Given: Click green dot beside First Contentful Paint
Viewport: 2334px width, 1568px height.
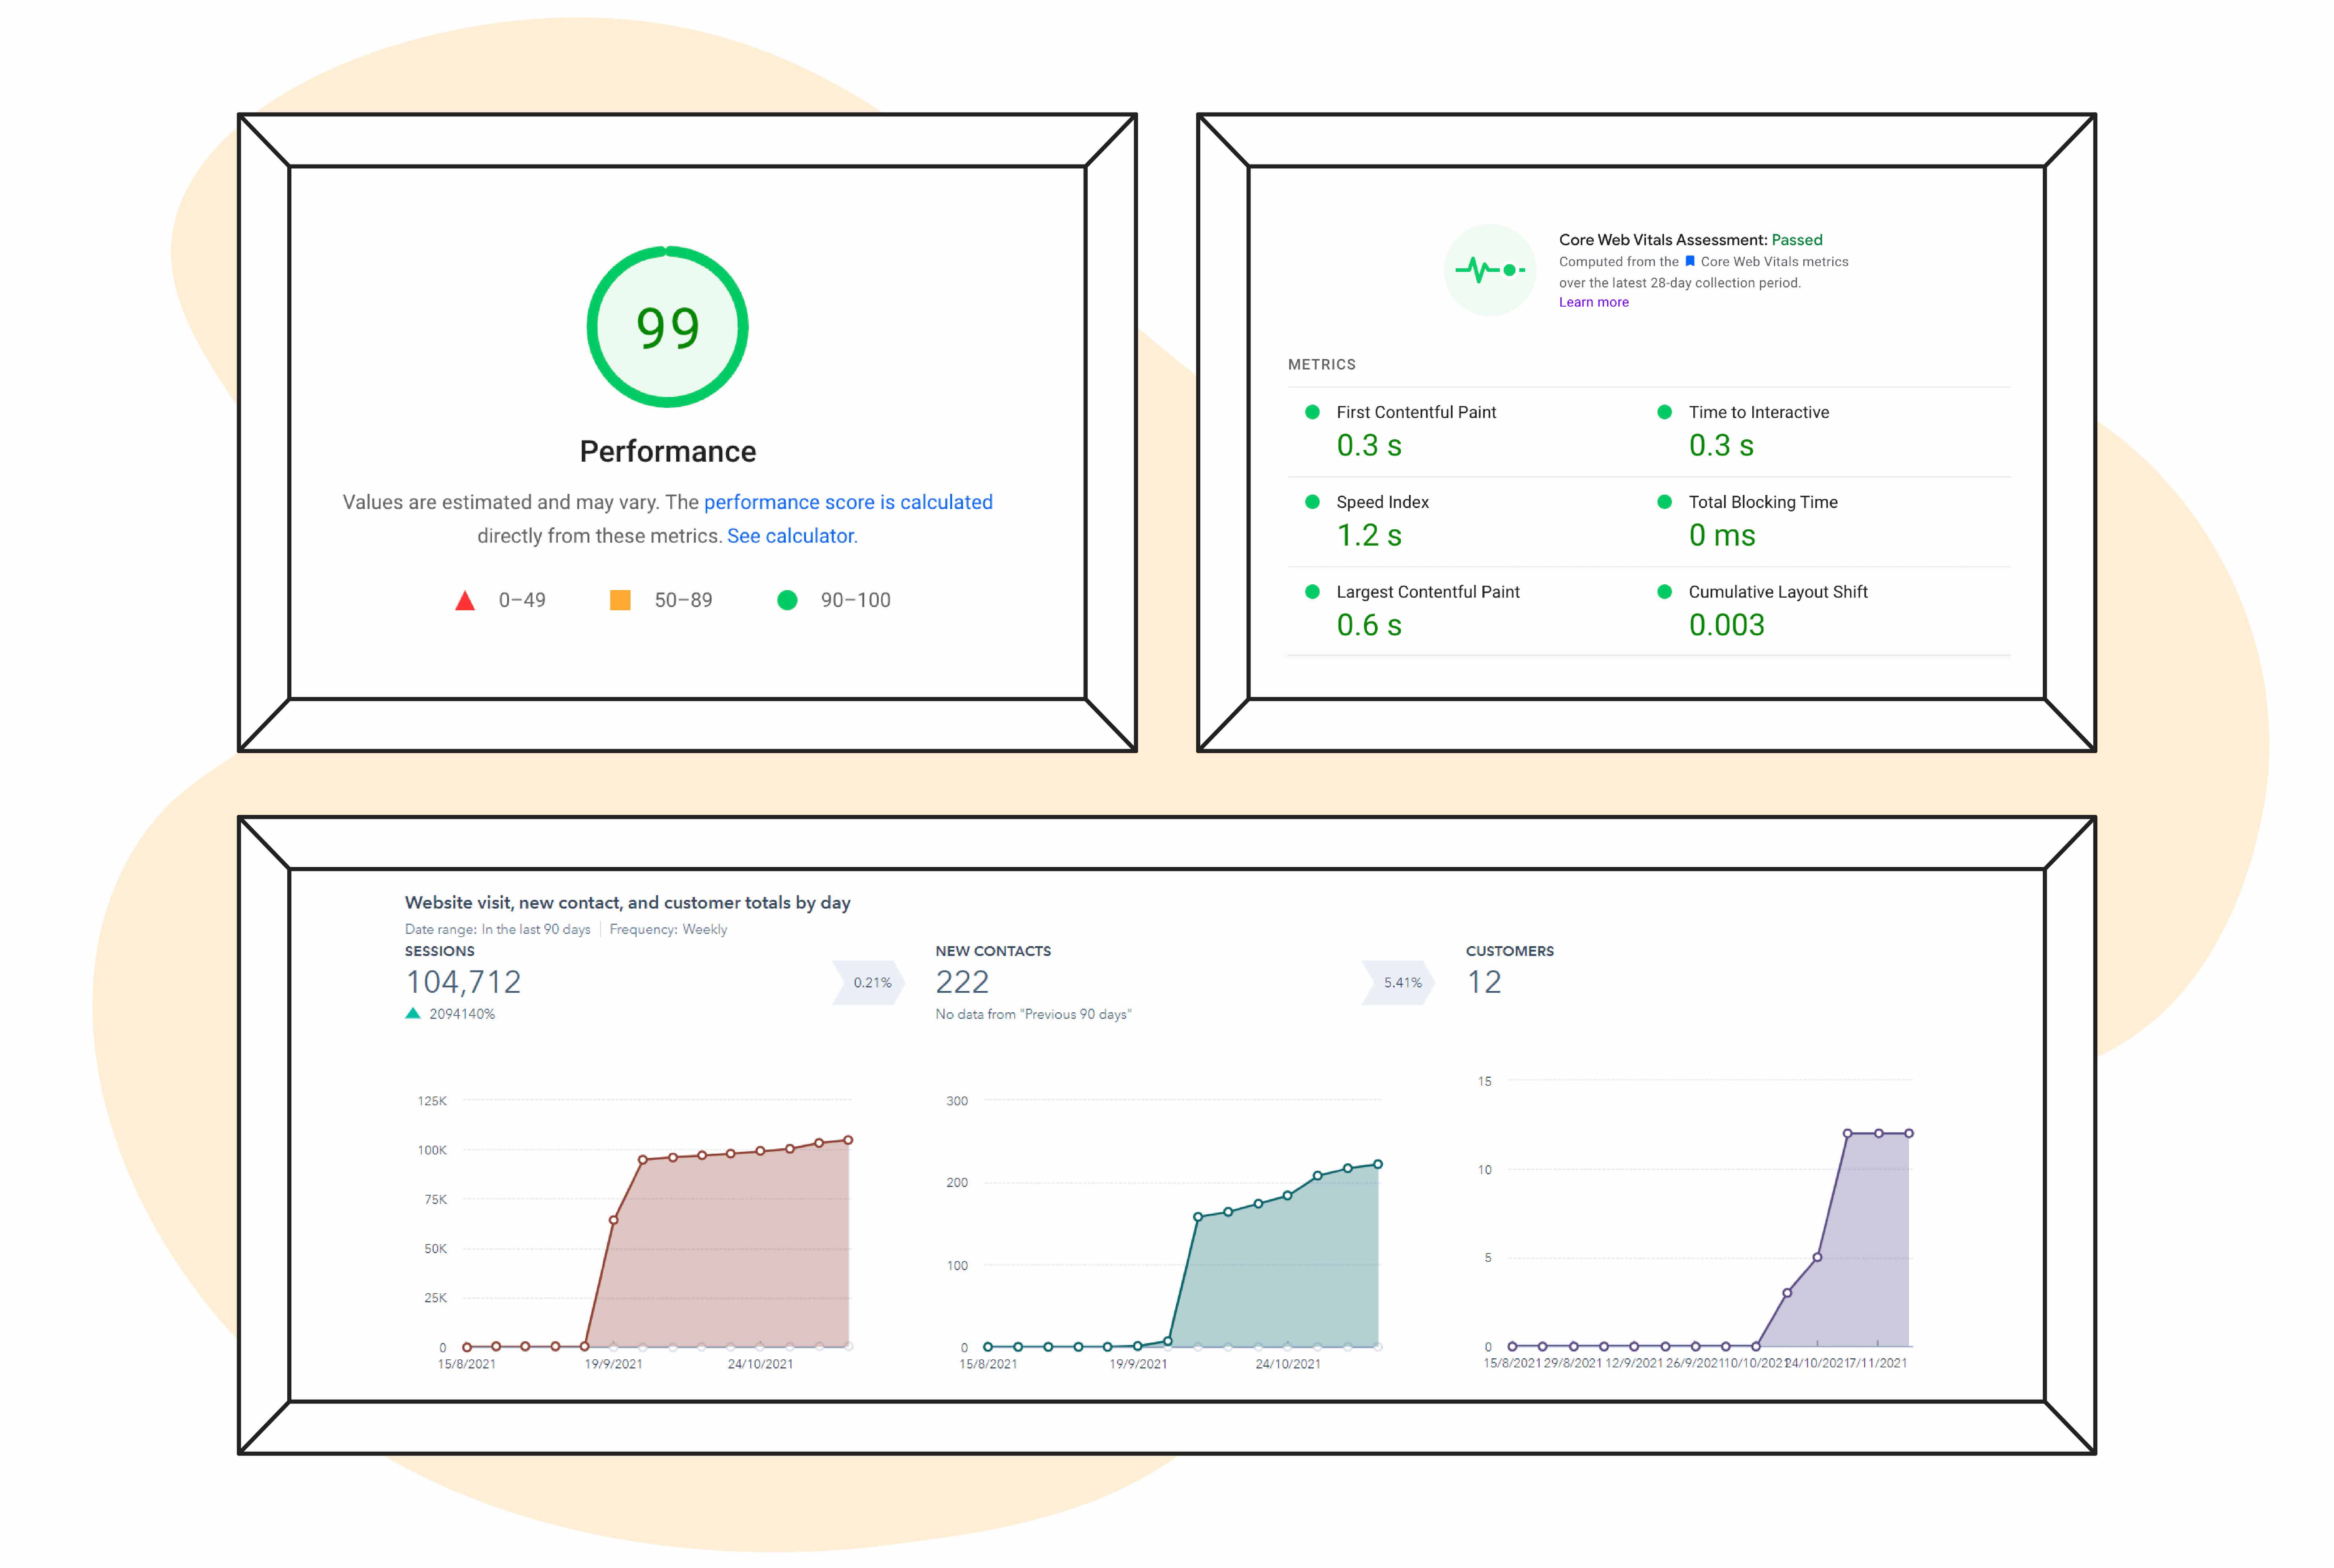Looking at the screenshot, I should click(x=1312, y=412).
